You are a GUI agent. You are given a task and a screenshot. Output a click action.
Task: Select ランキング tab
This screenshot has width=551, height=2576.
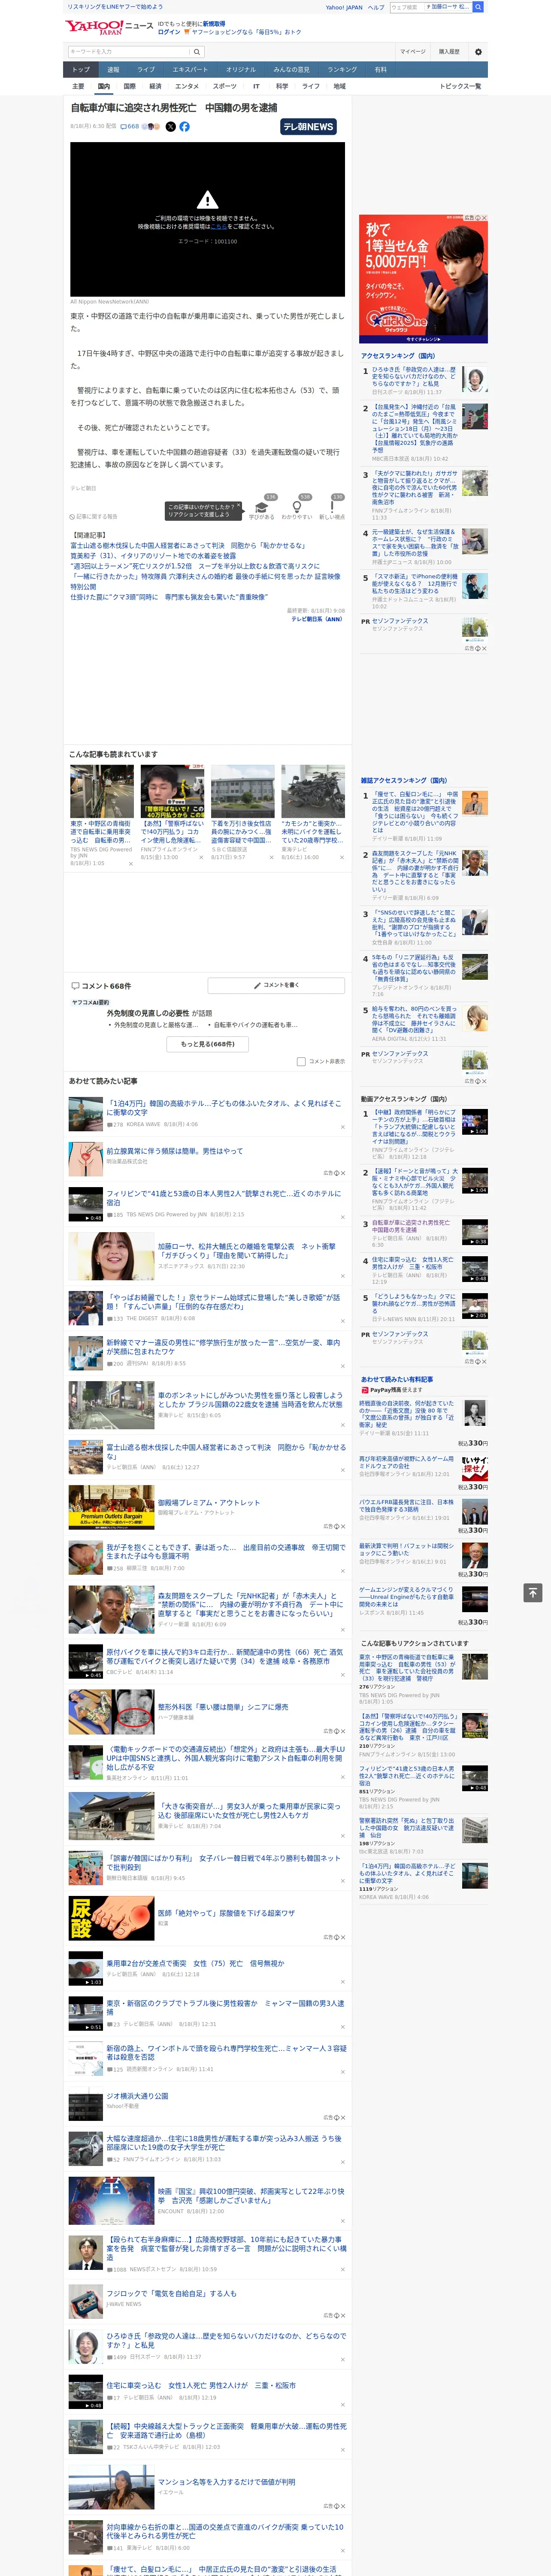[x=342, y=69]
